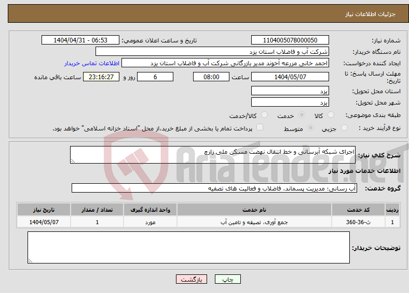The width and height of the screenshot is (409, 293).
Task: Click service name cell جمع آوری، تصفیه و تامین آب
Action: [x=254, y=222]
